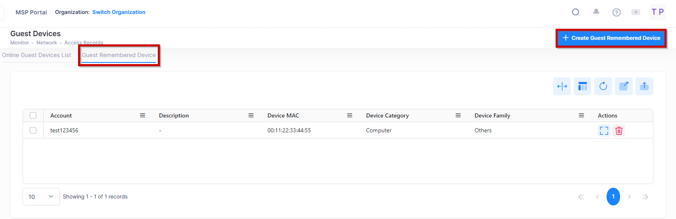676x219 pixels.
Task: Click the search icon in top bar
Action: (576, 12)
